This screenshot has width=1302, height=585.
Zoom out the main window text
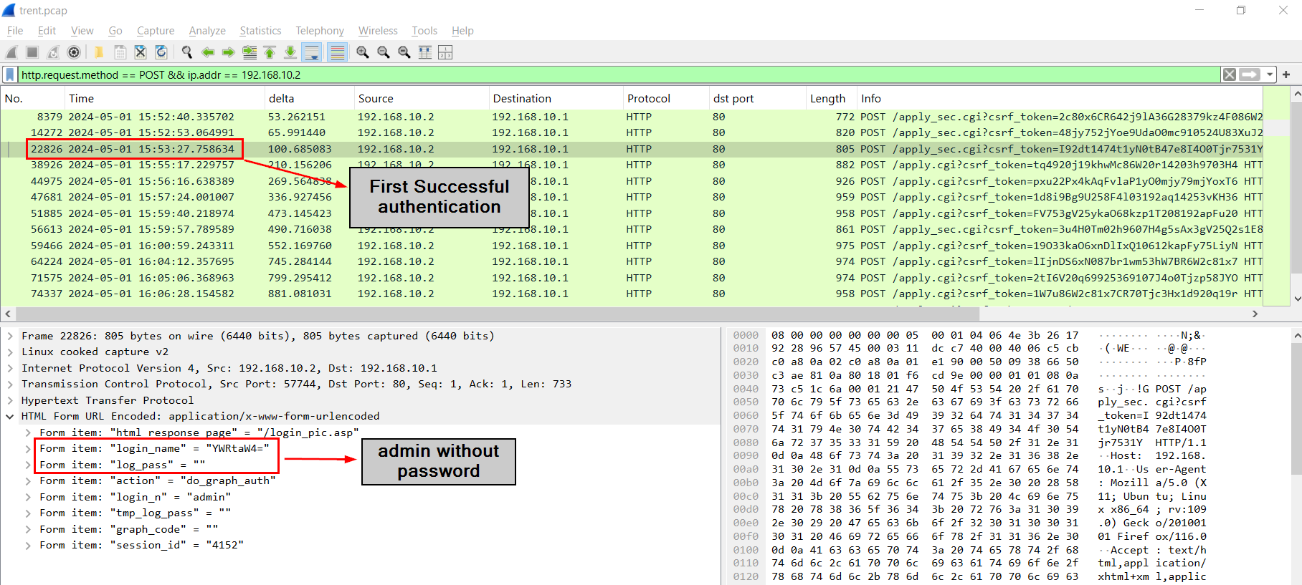click(x=384, y=52)
